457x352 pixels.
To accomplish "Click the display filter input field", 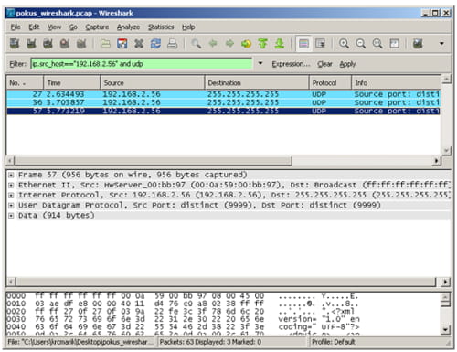I will [x=142, y=64].
